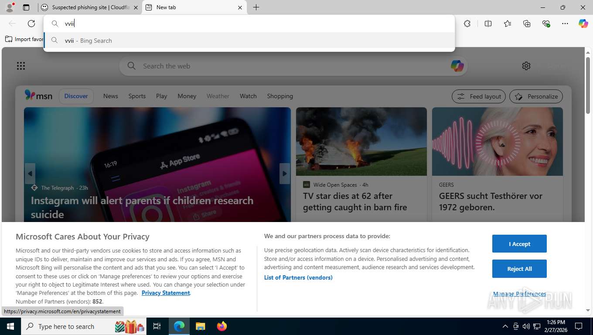The width and height of the screenshot is (593, 335).
Task: Click the Refresh page icon
Action: pyautogui.click(x=31, y=24)
